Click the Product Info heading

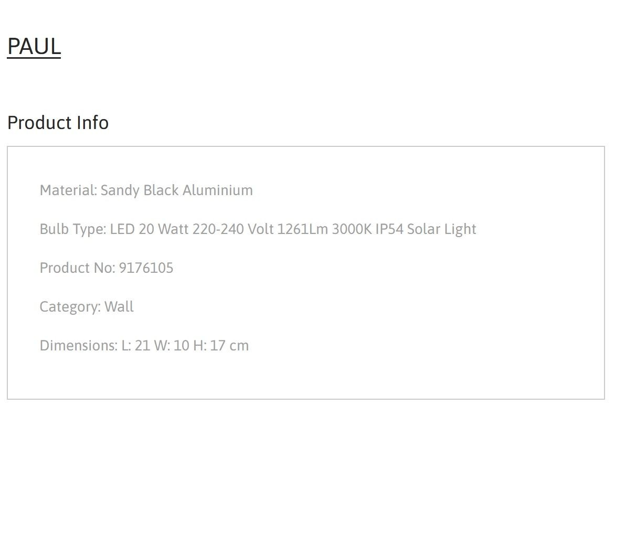[58, 122]
